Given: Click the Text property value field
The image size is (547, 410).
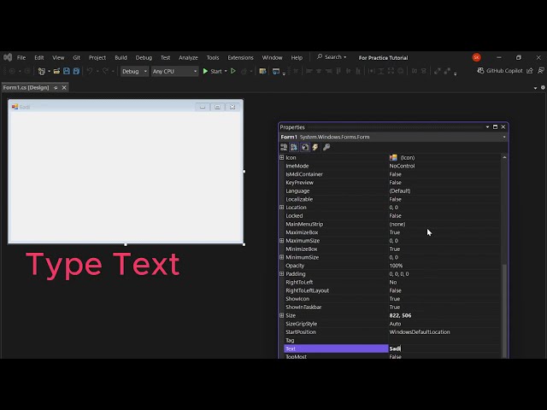Looking at the screenshot, I should point(444,348).
